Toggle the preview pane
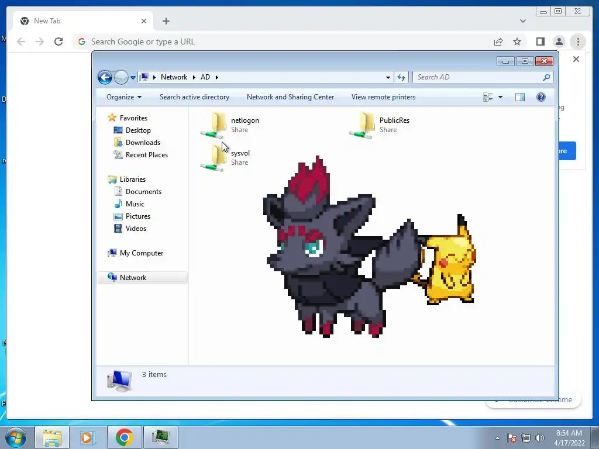This screenshot has width=599, height=449. click(x=520, y=97)
